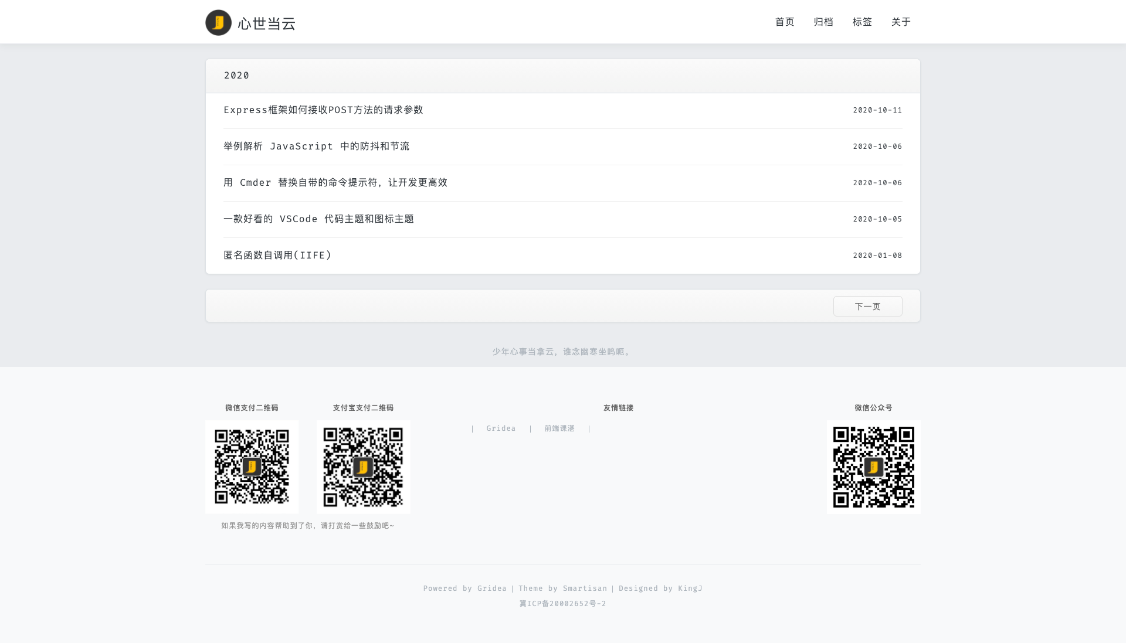Image resolution: width=1126 pixels, height=643 pixels.
Task: Click the 冀ICP备 registration link
Action: tap(562, 604)
